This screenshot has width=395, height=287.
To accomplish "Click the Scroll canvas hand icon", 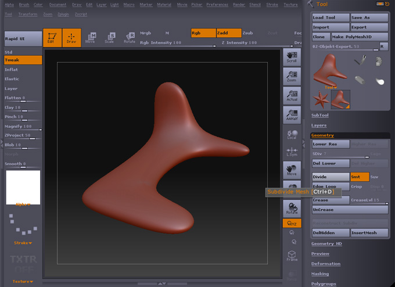I will 292,57.
